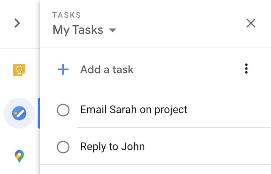Click empty row space right of Email Sarah
The height and width of the screenshot is (174, 271).
click(227, 110)
